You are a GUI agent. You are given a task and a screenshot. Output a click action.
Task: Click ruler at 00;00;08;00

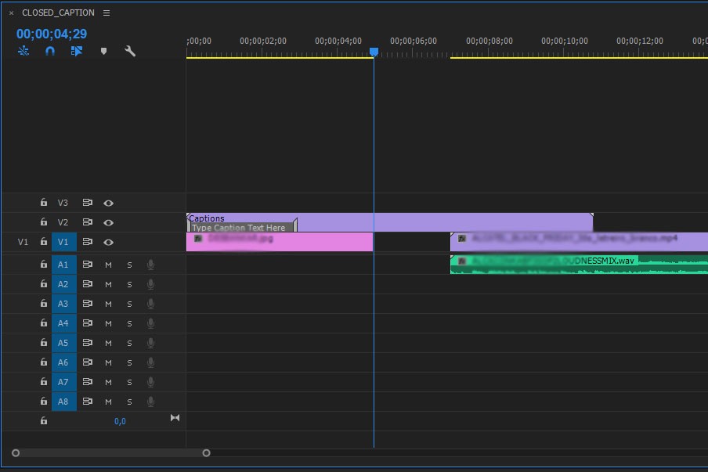tap(489, 41)
